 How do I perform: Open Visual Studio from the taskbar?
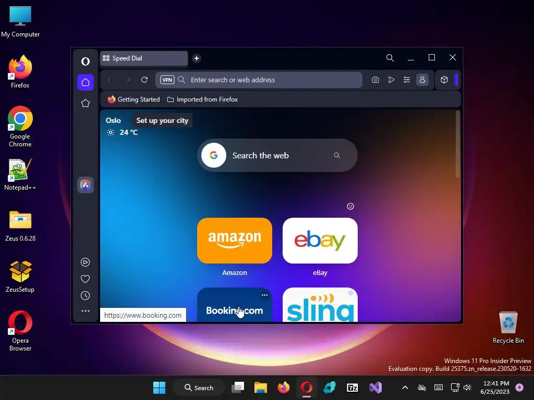[x=375, y=387]
